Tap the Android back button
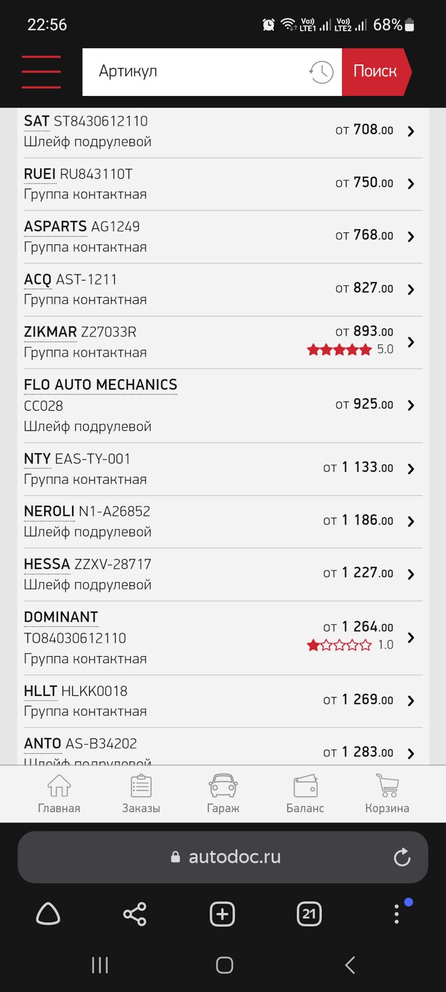 pos(350,965)
